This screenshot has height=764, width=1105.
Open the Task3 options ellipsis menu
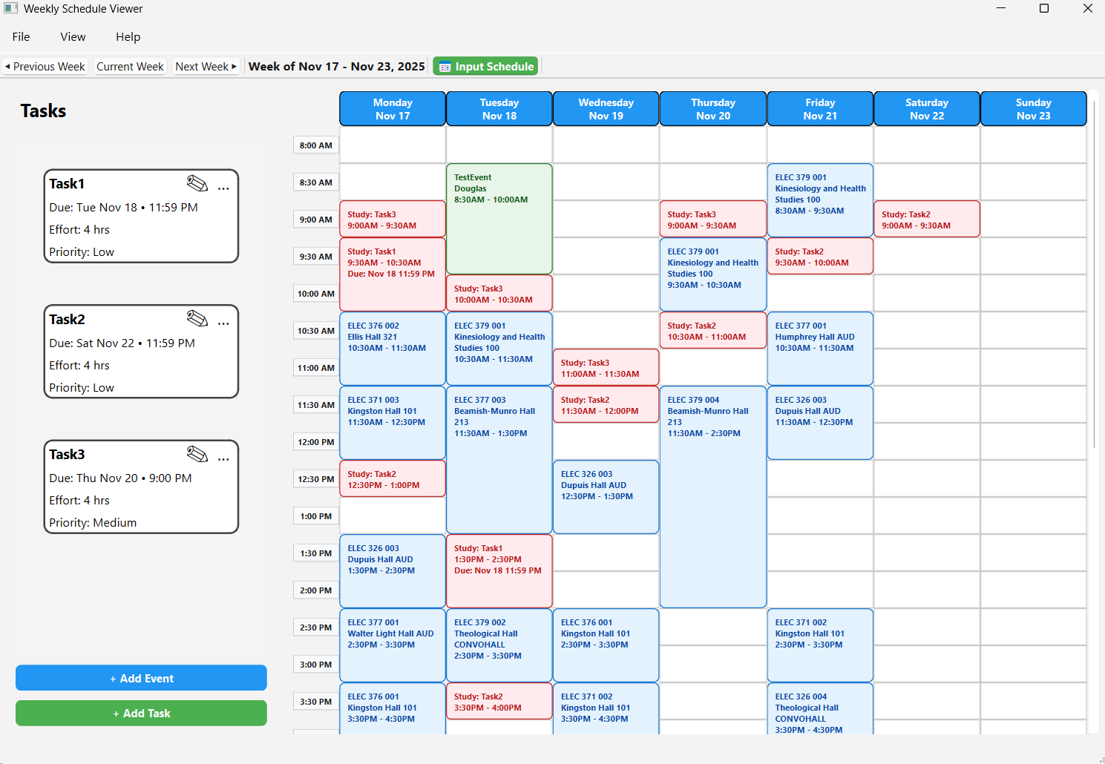coord(223,458)
